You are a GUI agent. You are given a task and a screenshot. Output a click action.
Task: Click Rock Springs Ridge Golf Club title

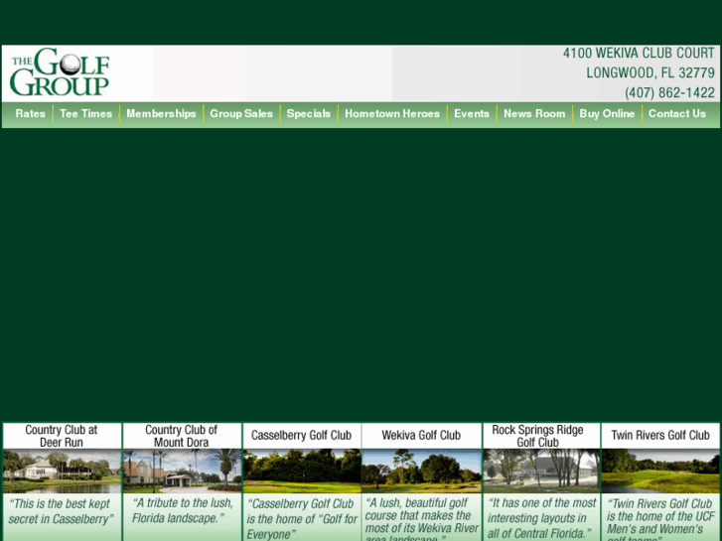point(538,436)
